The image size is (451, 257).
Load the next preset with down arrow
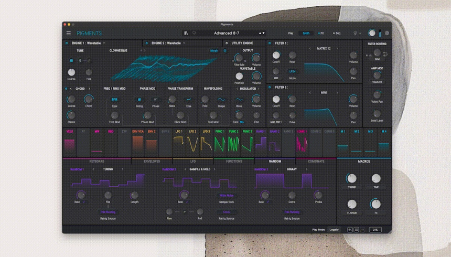[263, 33]
